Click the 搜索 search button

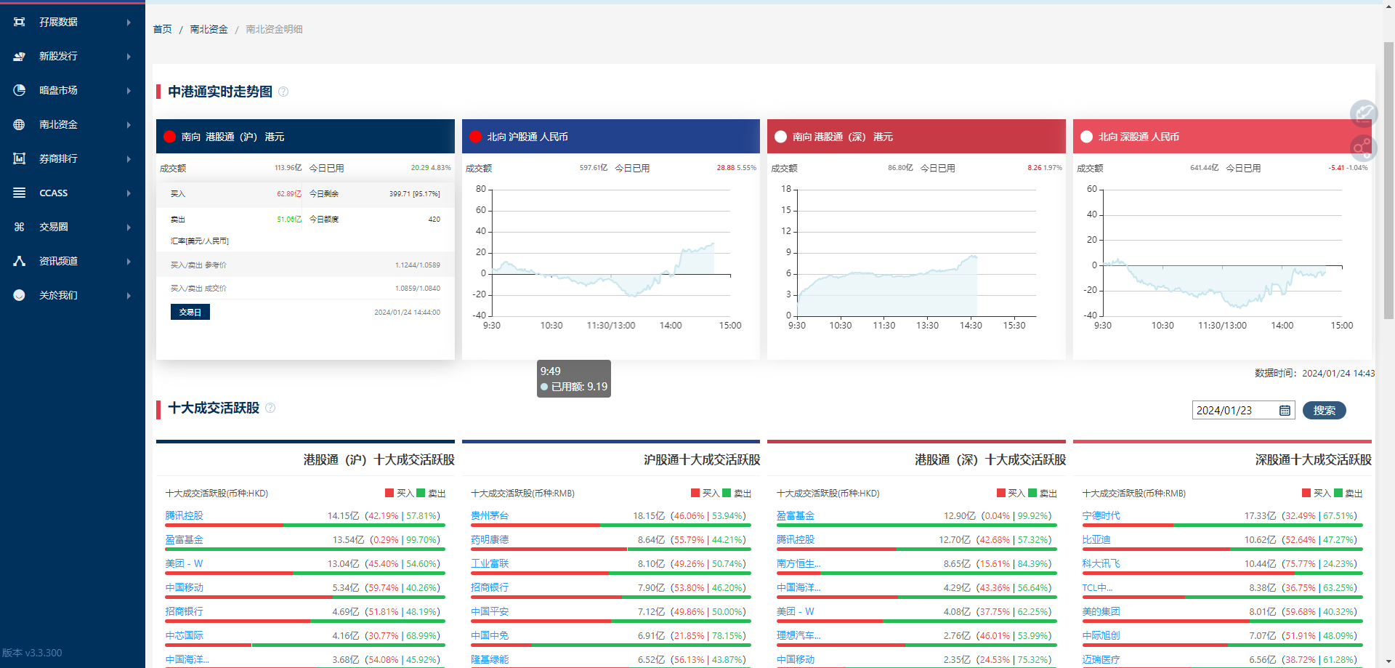tap(1324, 411)
